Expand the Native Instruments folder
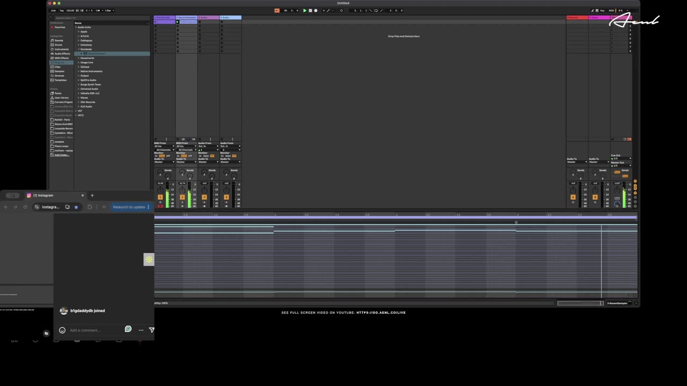 78,71
